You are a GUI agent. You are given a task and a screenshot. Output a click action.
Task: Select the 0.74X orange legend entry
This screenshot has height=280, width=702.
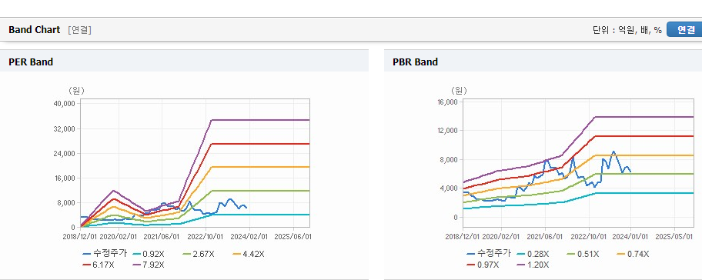click(633, 254)
